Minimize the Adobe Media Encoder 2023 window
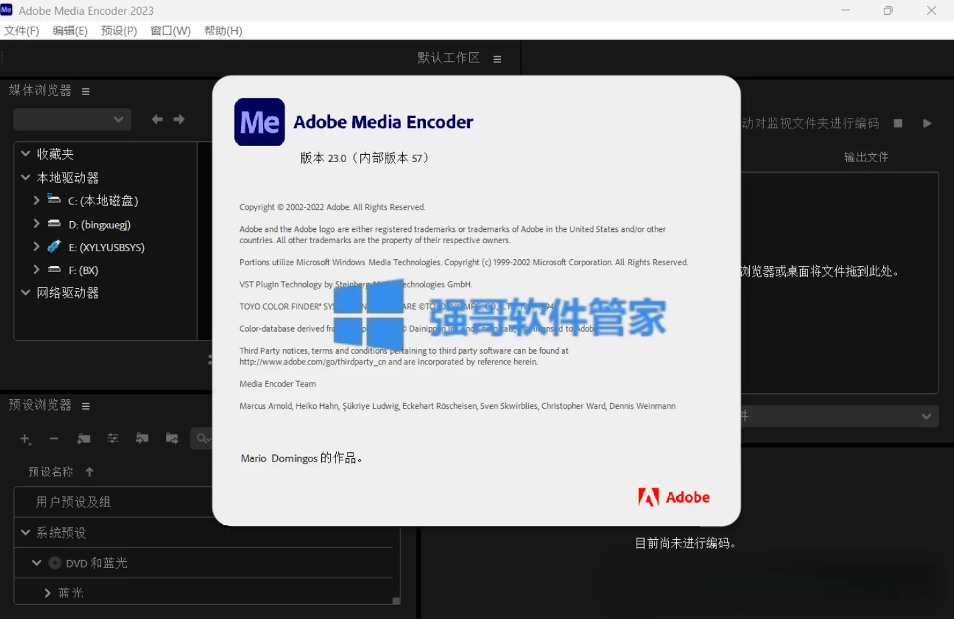Image resolution: width=954 pixels, height=619 pixels. point(846,11)
